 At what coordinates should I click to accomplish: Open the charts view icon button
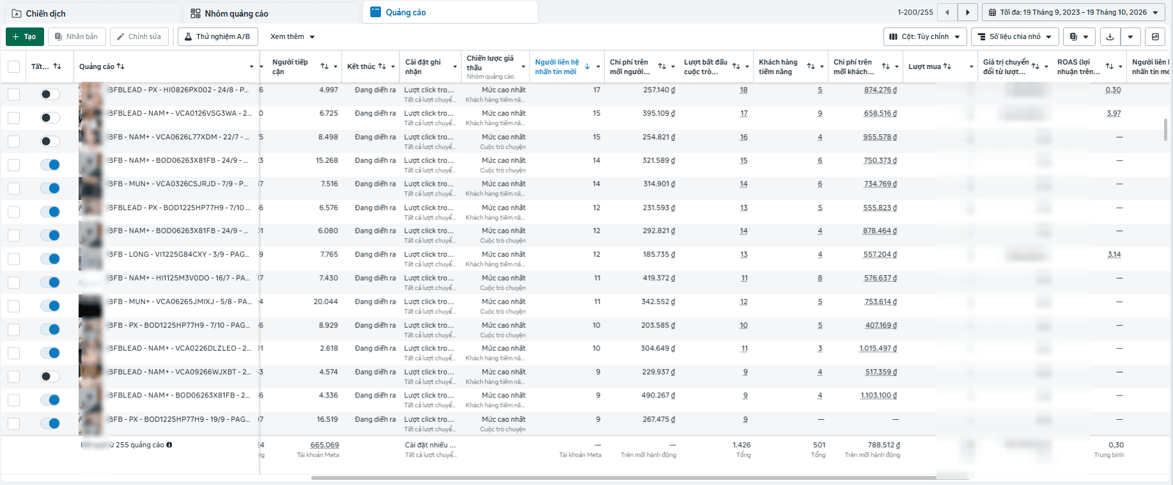tap(1155, 36)
